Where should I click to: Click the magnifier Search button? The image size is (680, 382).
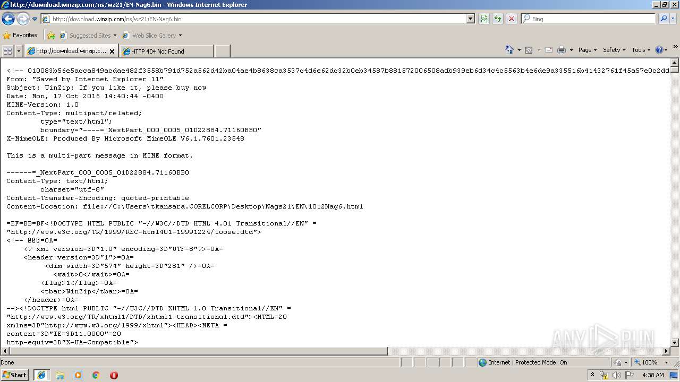pos(663,19)
